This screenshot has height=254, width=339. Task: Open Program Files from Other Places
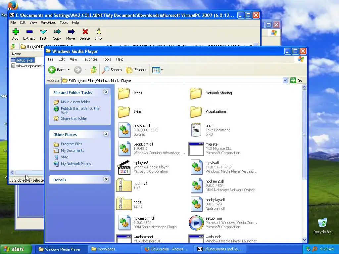pyautogui.click(x=72, y=144)
